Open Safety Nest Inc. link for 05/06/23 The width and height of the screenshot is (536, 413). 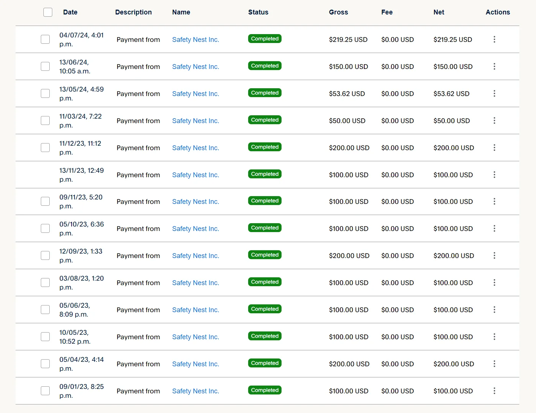tap(195, 310)
